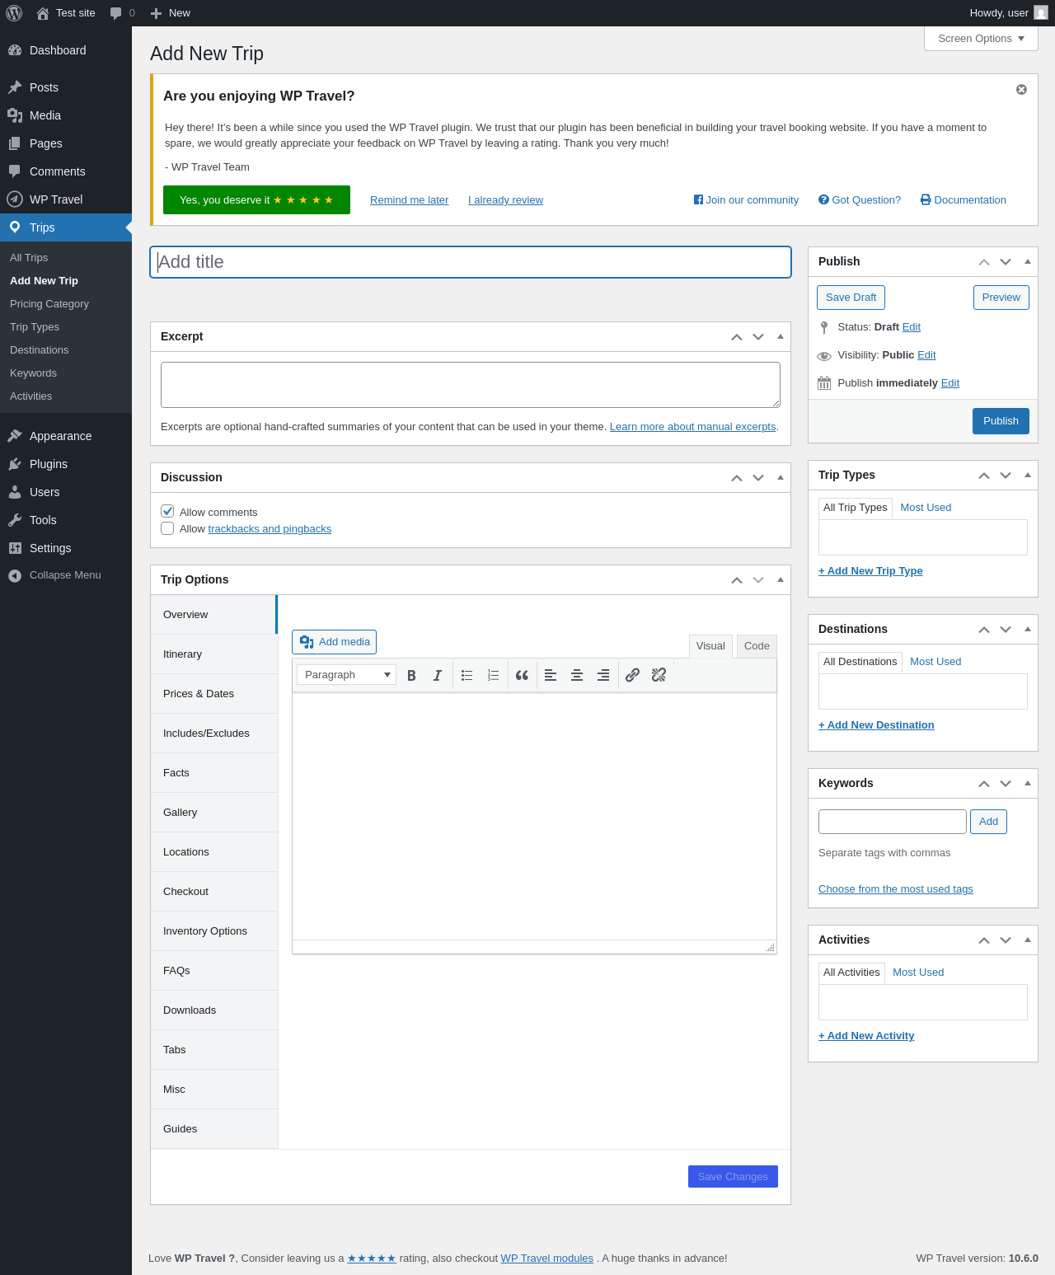
Task: Click the Publish button
Action: pos(1001,421)
